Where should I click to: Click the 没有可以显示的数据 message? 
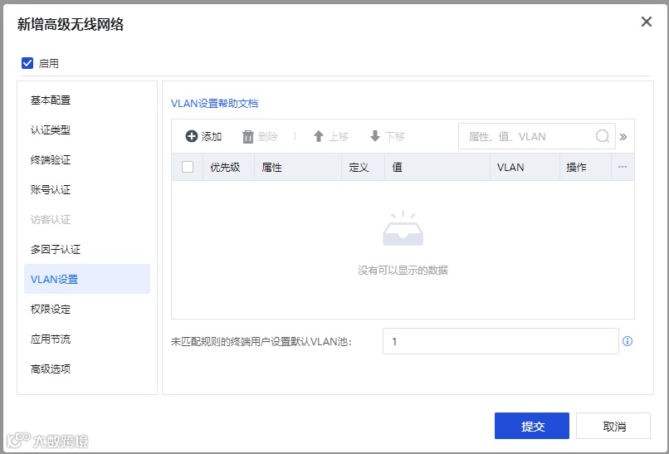coord(403,270)
